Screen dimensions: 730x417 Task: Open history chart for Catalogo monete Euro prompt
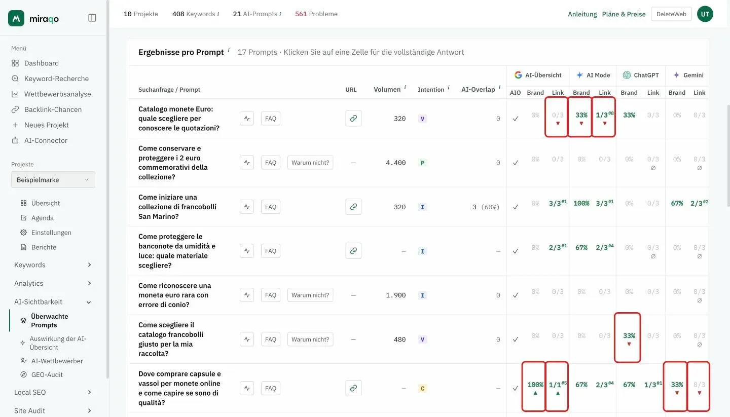247,119
